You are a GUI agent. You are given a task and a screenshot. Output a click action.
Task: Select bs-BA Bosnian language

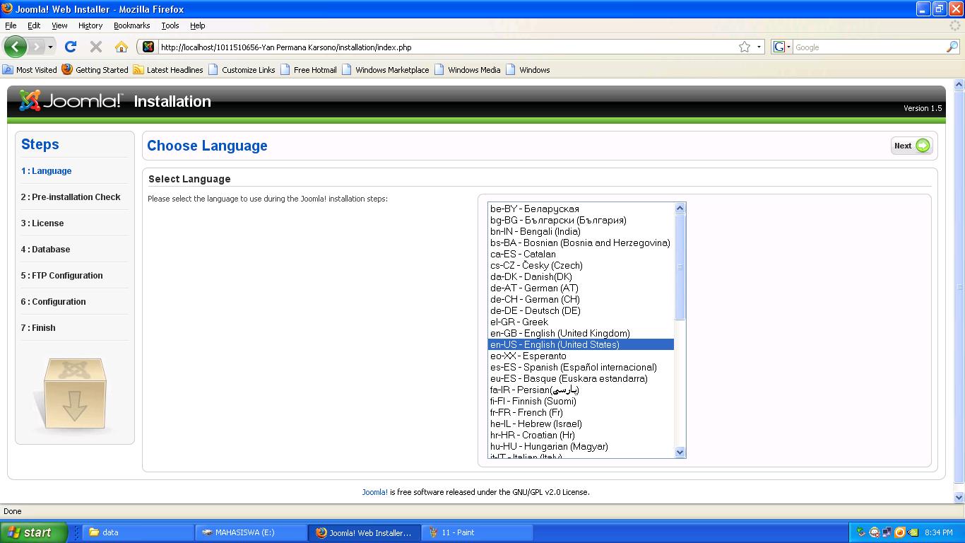coord(581,243)
